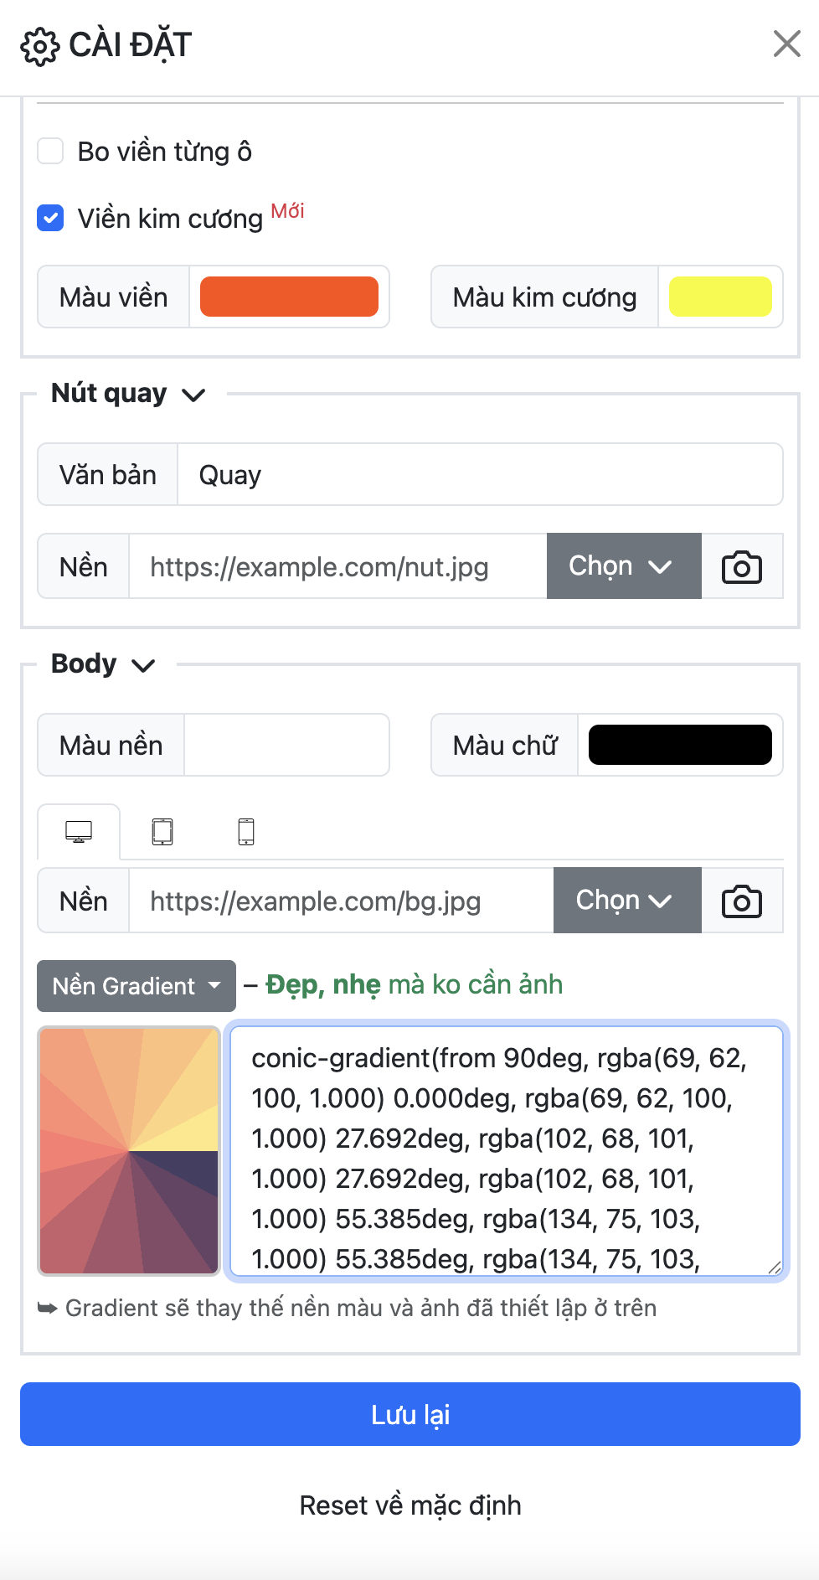Click the camera icon beside the Nút quay background field
Screen dimensions: 819x1580
(741, 567)
